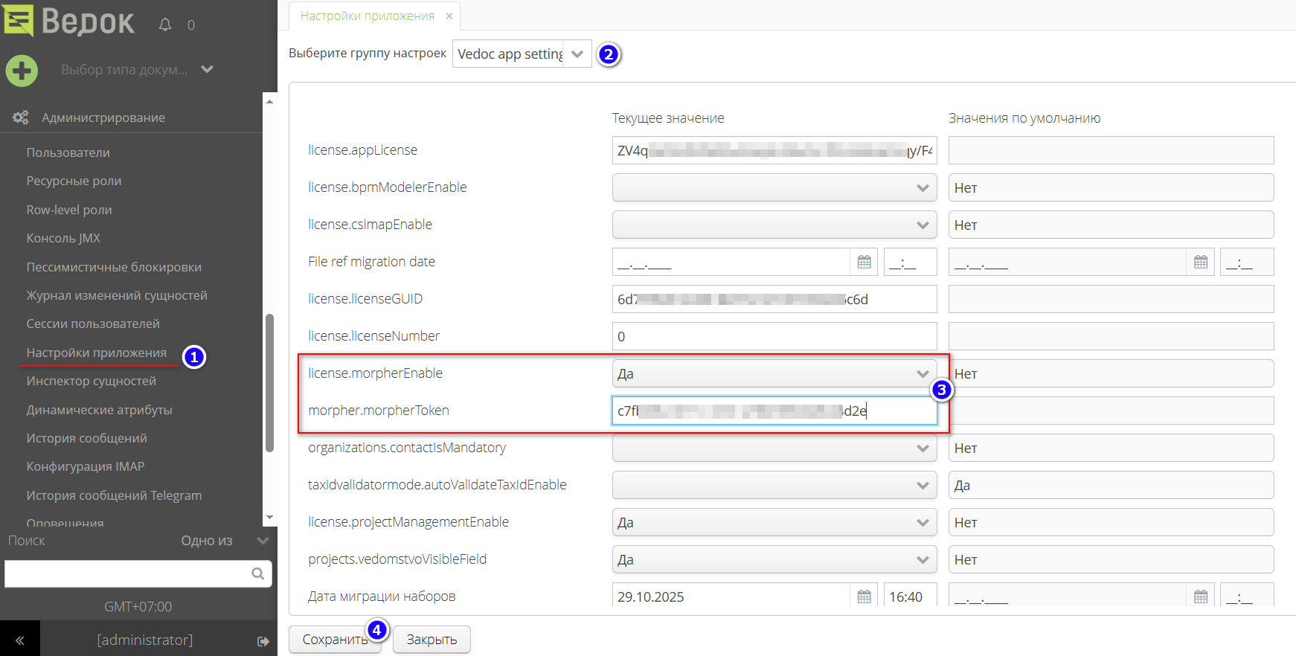Viewport: 1296px width, 656px height.
Task: Open calendar for File ref migration date
Action: (864, 262)
